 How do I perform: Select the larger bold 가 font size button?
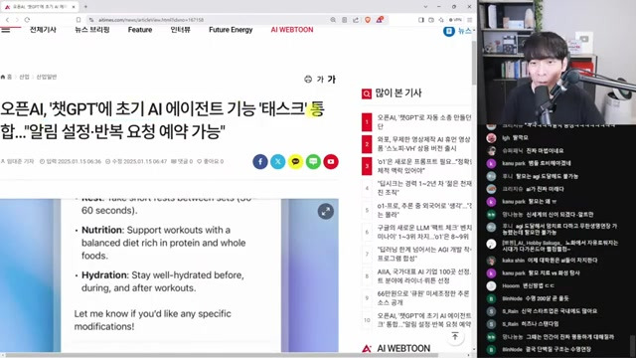pyautogui.click(x=332, y=80)
